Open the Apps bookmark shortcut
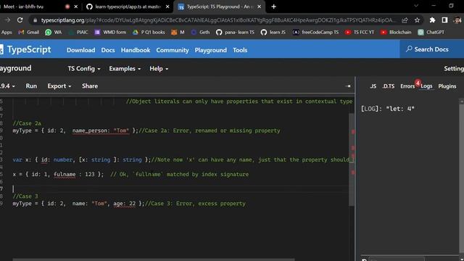This screenshot has width=464, height=261. (x=7, y=32)
